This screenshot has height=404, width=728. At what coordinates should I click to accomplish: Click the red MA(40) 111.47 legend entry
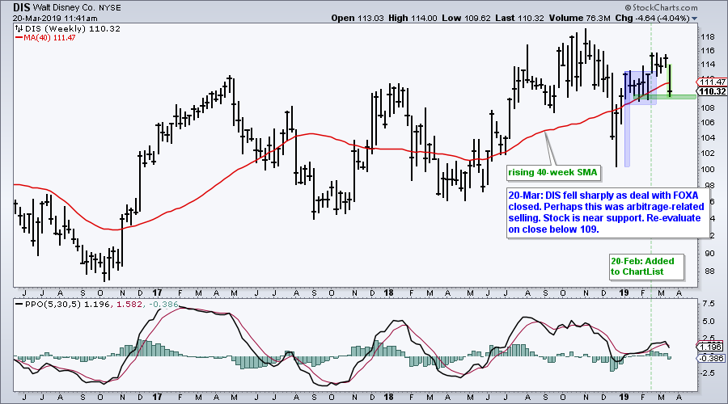(x=45, y=37)
